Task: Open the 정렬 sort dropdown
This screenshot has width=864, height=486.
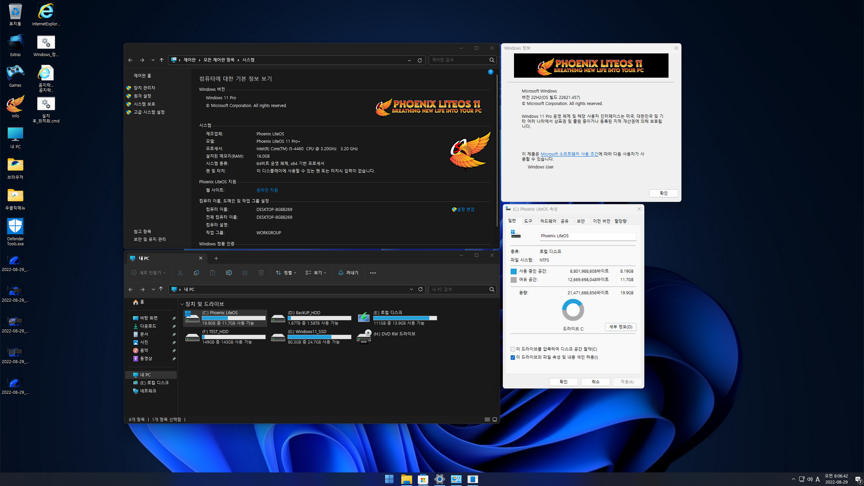Action: click(x=286, y=273)
